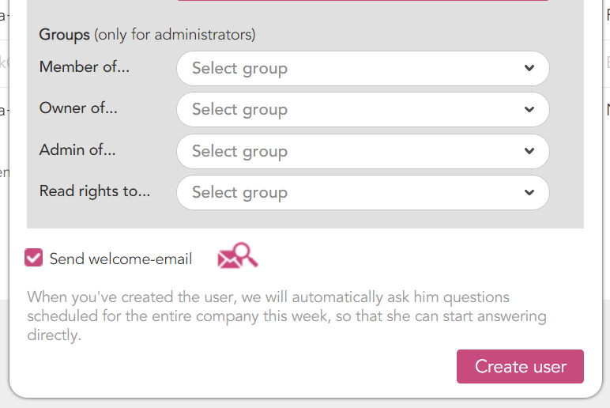Click the chevron arrow in Read rights dropdown

tap(529, 192)
